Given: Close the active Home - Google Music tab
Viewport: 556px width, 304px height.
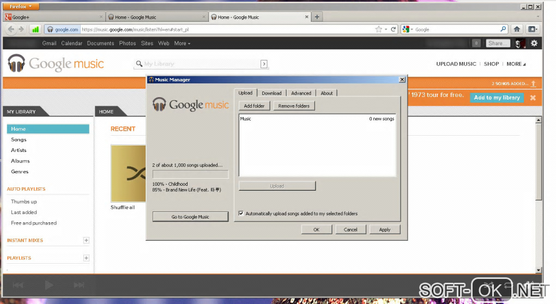Looking at the screenshot, I should [307, 17].
